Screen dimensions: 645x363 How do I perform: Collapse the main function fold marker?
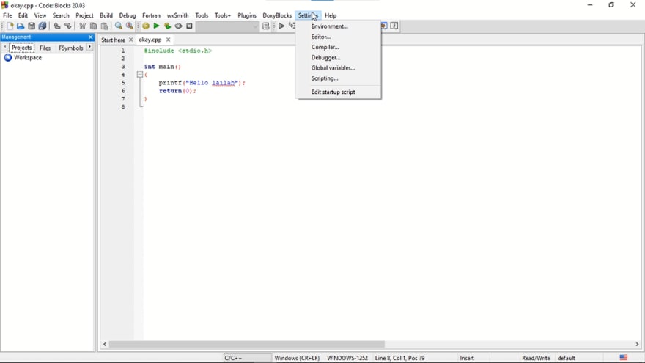click(x=140, y=75)
